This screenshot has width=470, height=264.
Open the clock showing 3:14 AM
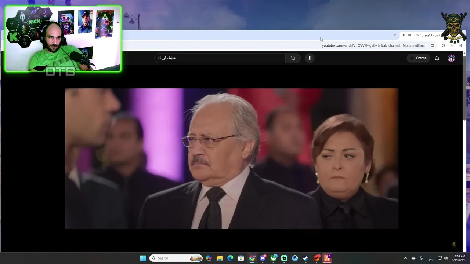[x=459, y=258]
